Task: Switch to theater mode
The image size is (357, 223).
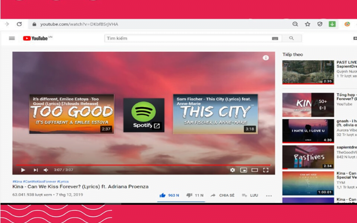Action: (254, 170)
